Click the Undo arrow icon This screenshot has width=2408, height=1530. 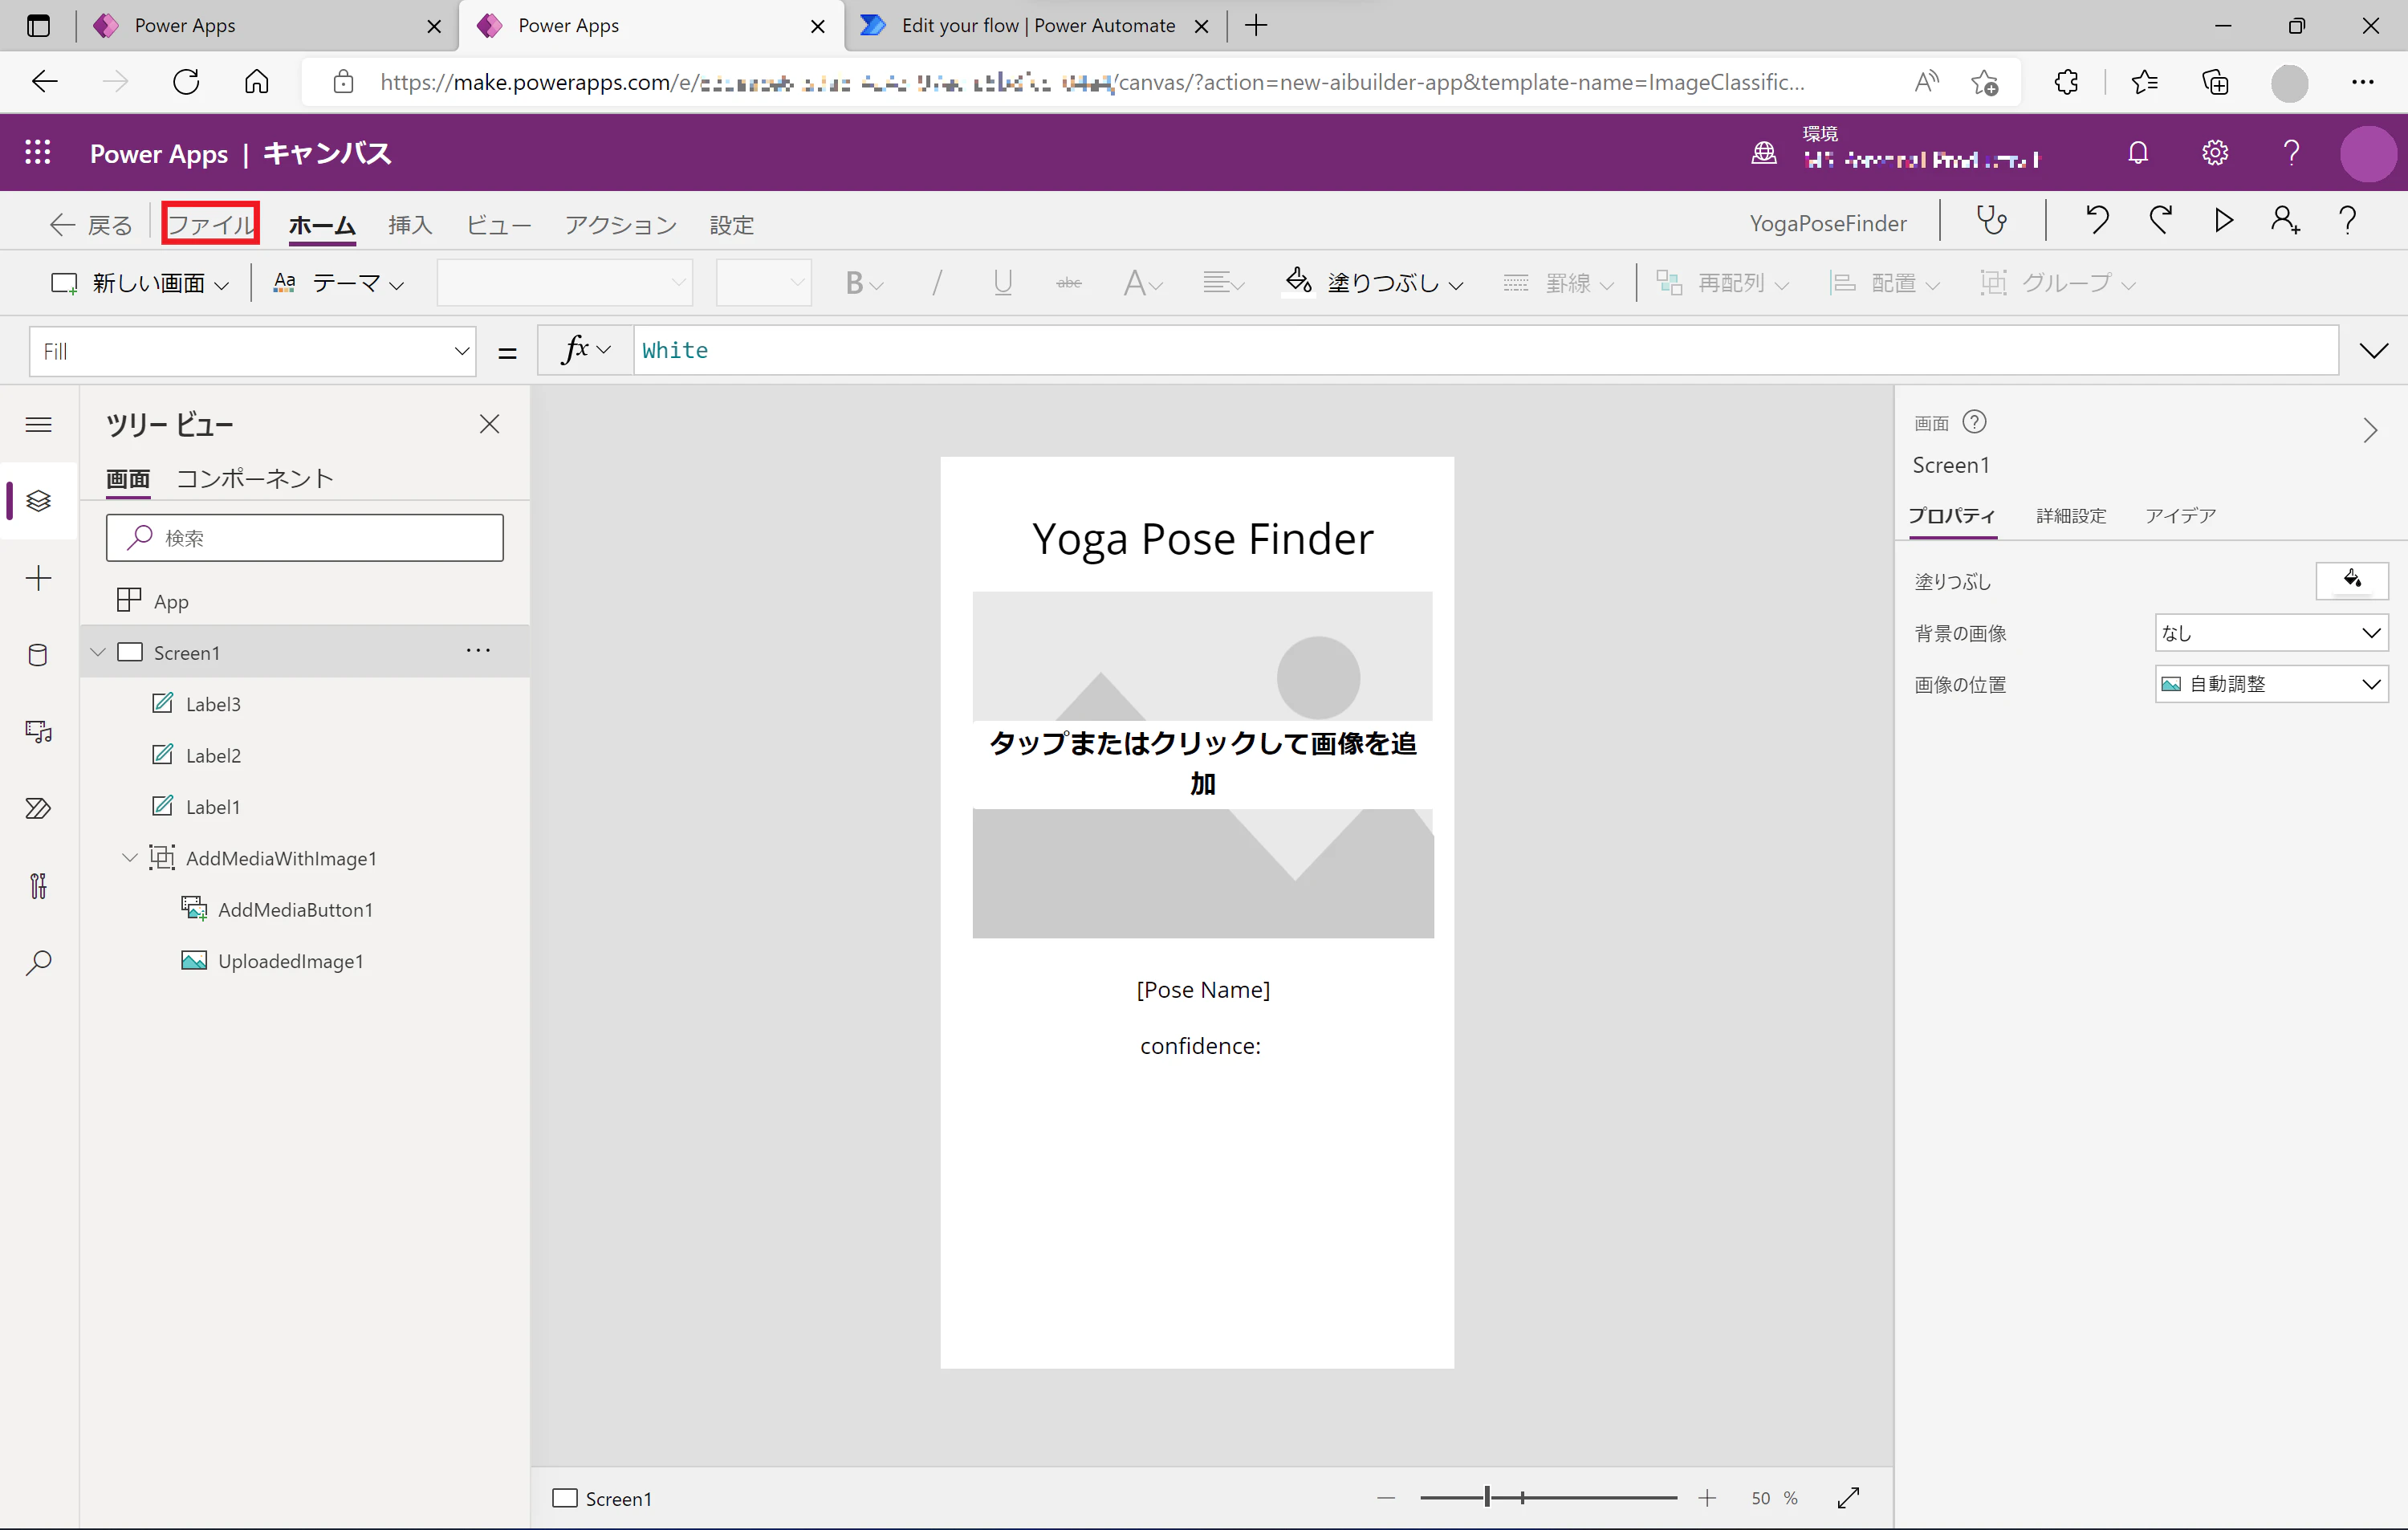tap(2097, 221)
